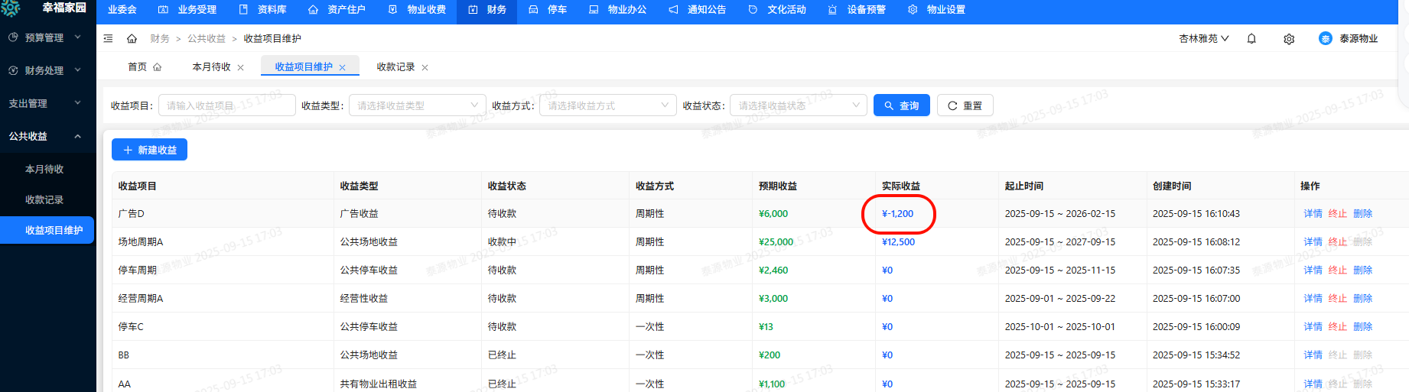Click the home icon in breadcrumb
Image resolution: width=1409 pixels, height=392 pixels.
(132, 38)
